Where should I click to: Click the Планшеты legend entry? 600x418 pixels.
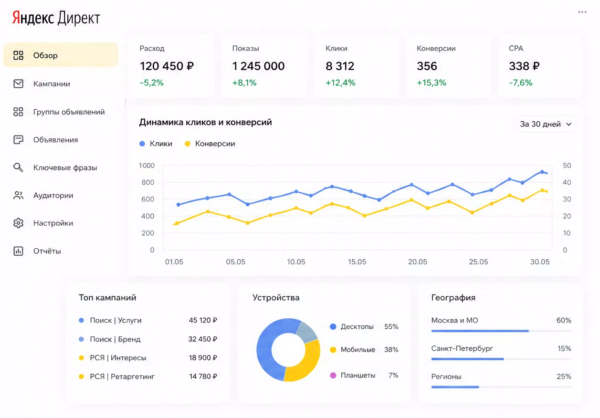[x=364, y=376]
